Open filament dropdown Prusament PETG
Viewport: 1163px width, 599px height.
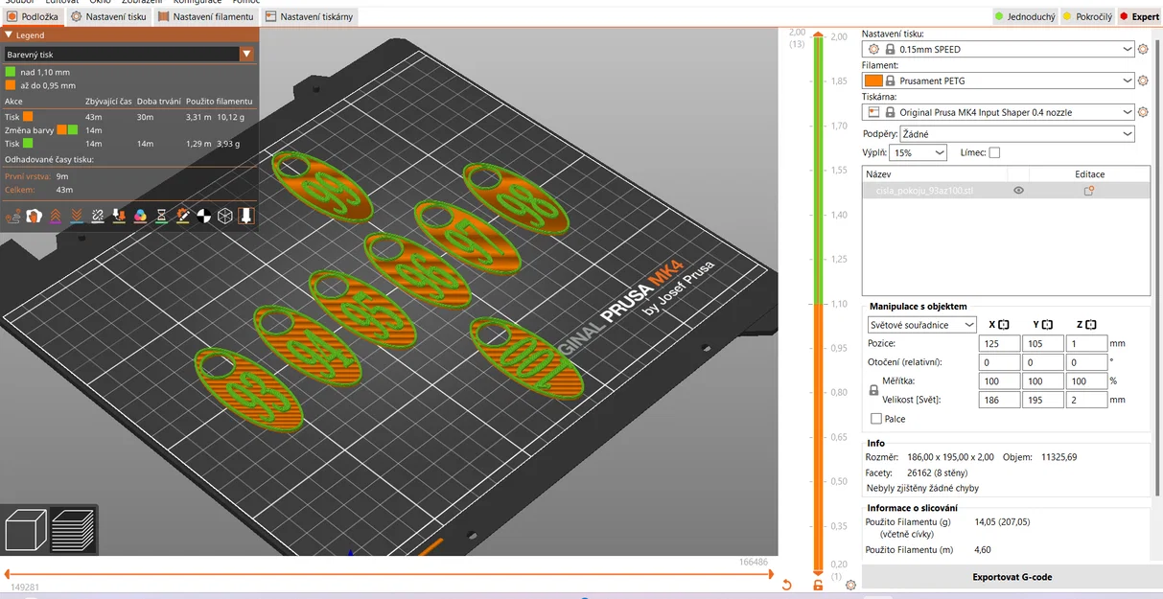click(x=999, y=81)
